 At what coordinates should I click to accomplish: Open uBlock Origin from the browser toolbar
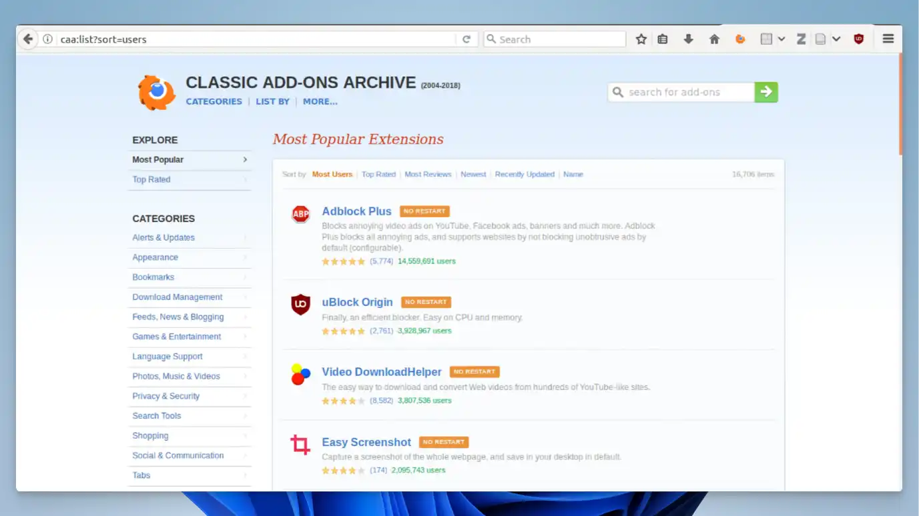tap(858, 39)
